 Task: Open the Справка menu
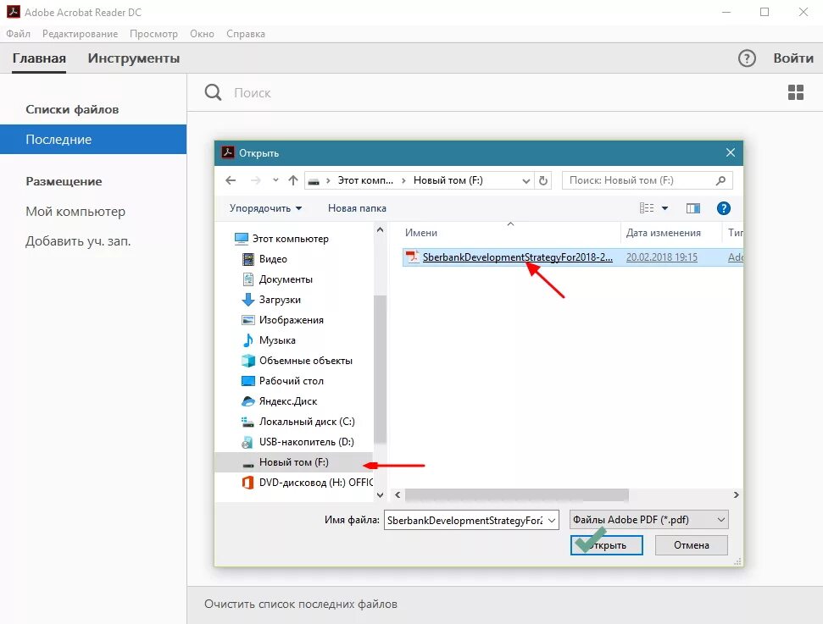pos(246,34)
